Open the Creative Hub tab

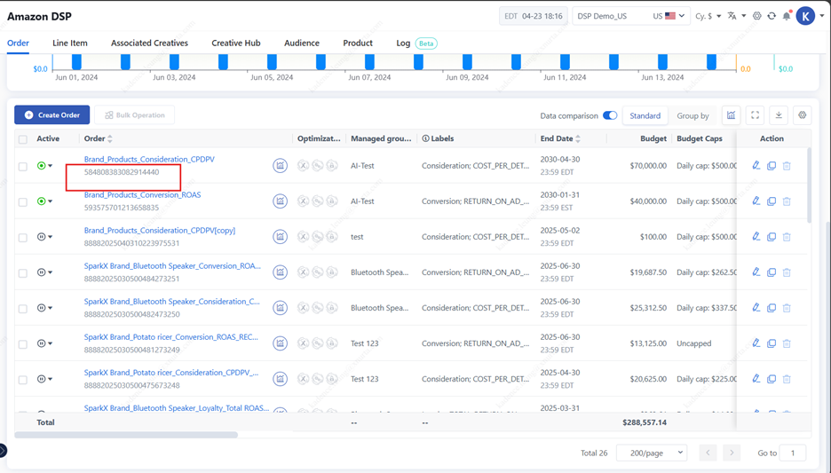click(235, 43)
